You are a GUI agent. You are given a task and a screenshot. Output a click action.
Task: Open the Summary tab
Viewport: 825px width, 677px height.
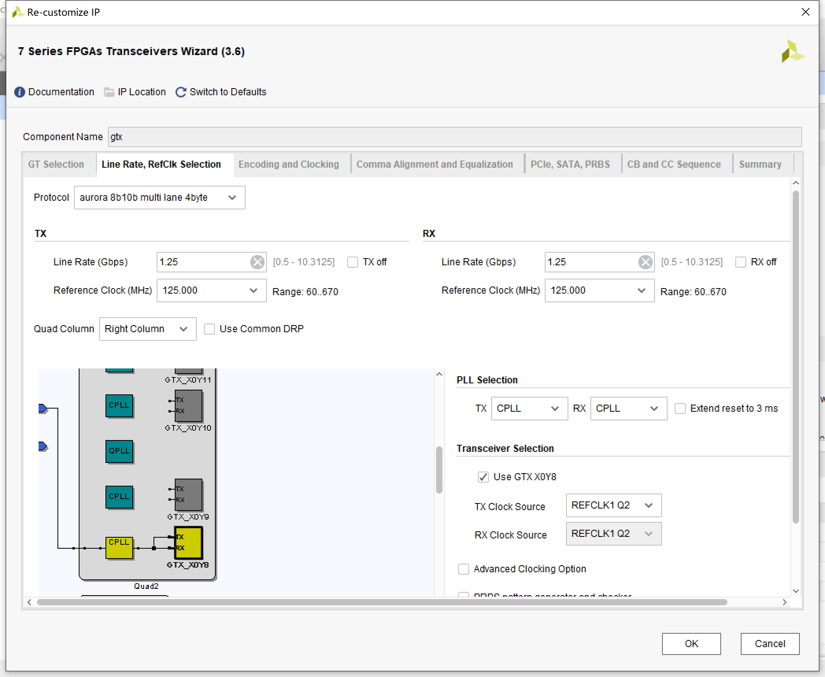coord(760,165)
